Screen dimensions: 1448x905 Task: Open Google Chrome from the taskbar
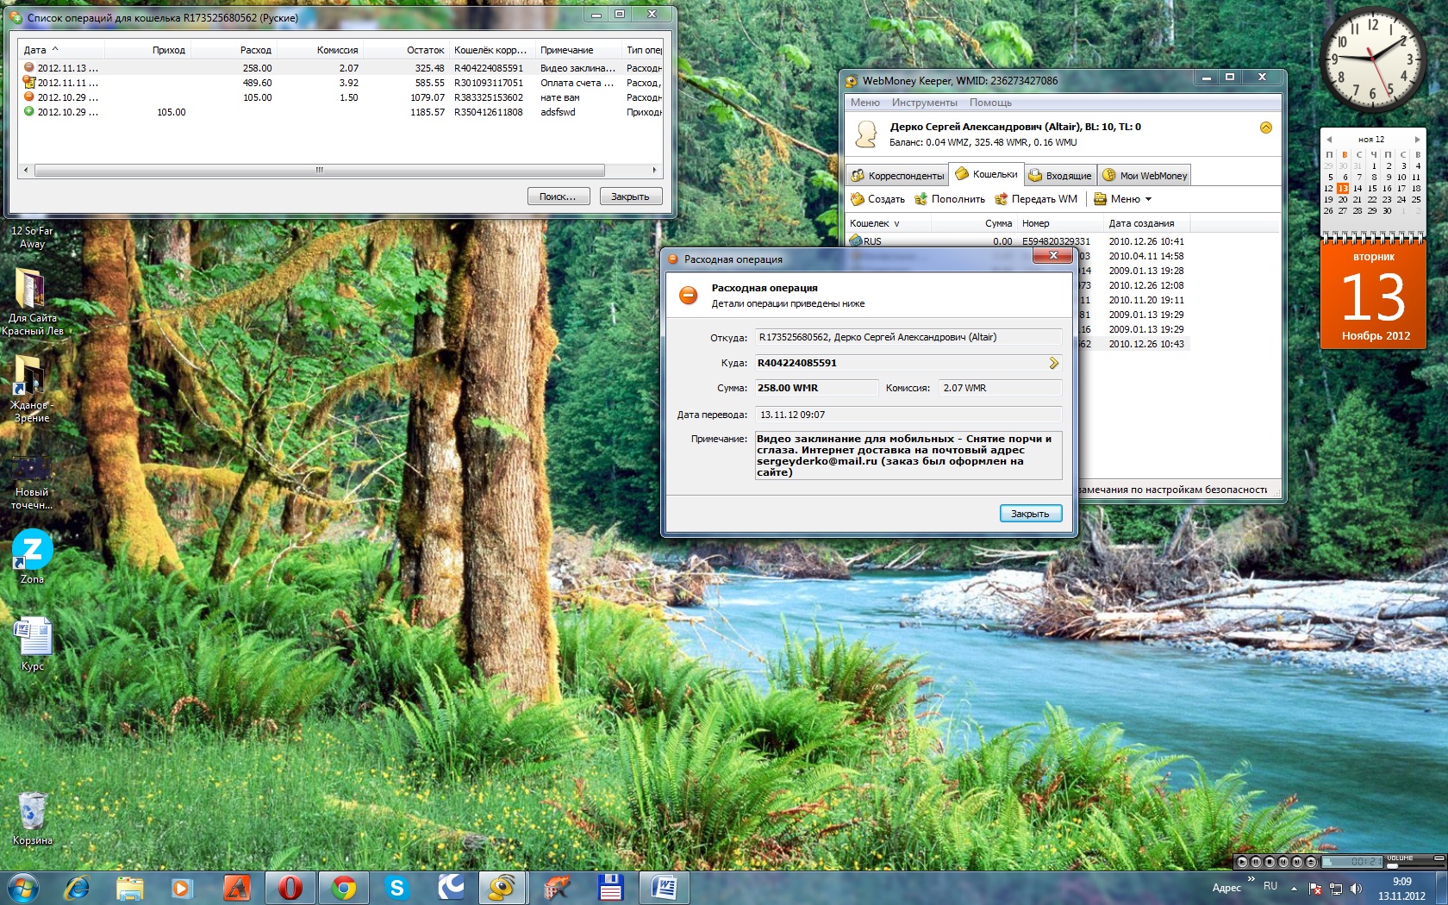click(344, 887)
